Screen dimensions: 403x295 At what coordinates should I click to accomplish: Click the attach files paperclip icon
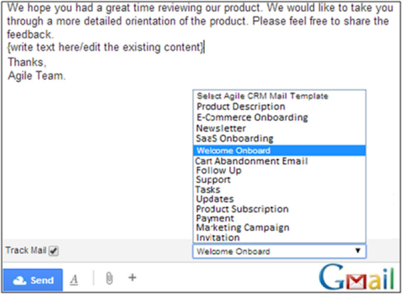pos(109,278)
